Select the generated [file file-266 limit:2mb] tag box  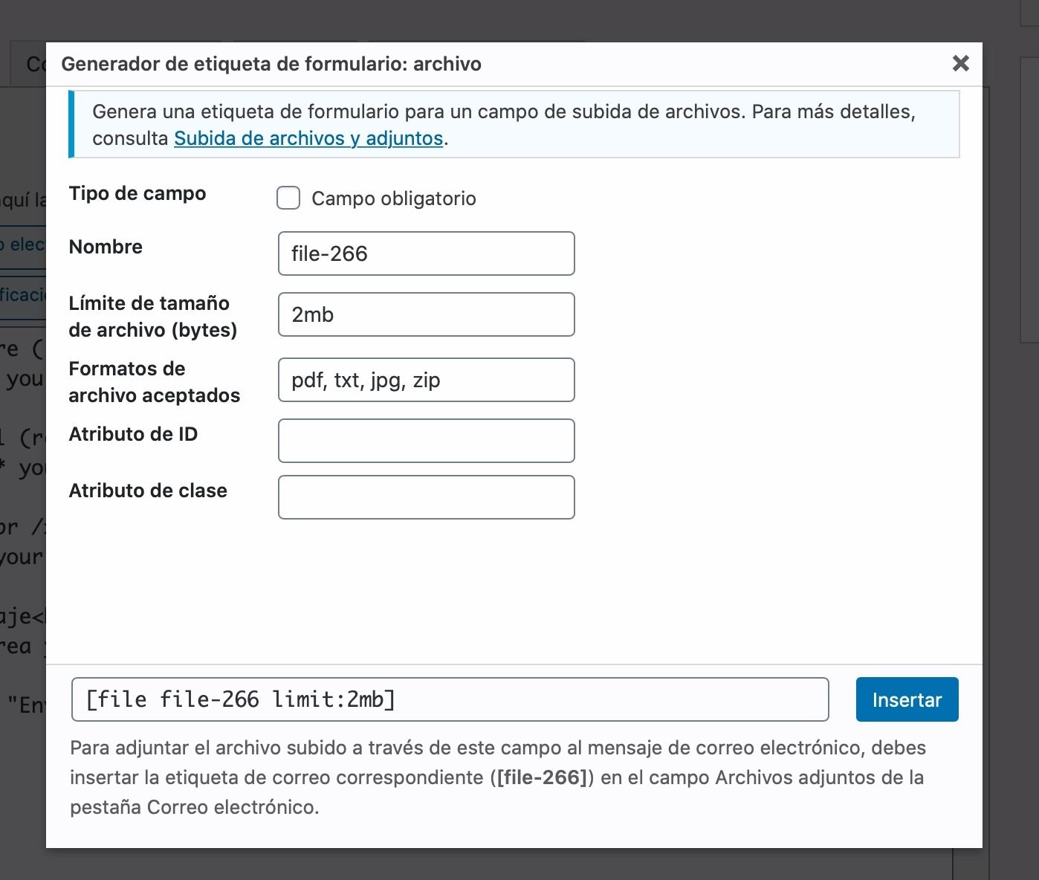(450, 699)
